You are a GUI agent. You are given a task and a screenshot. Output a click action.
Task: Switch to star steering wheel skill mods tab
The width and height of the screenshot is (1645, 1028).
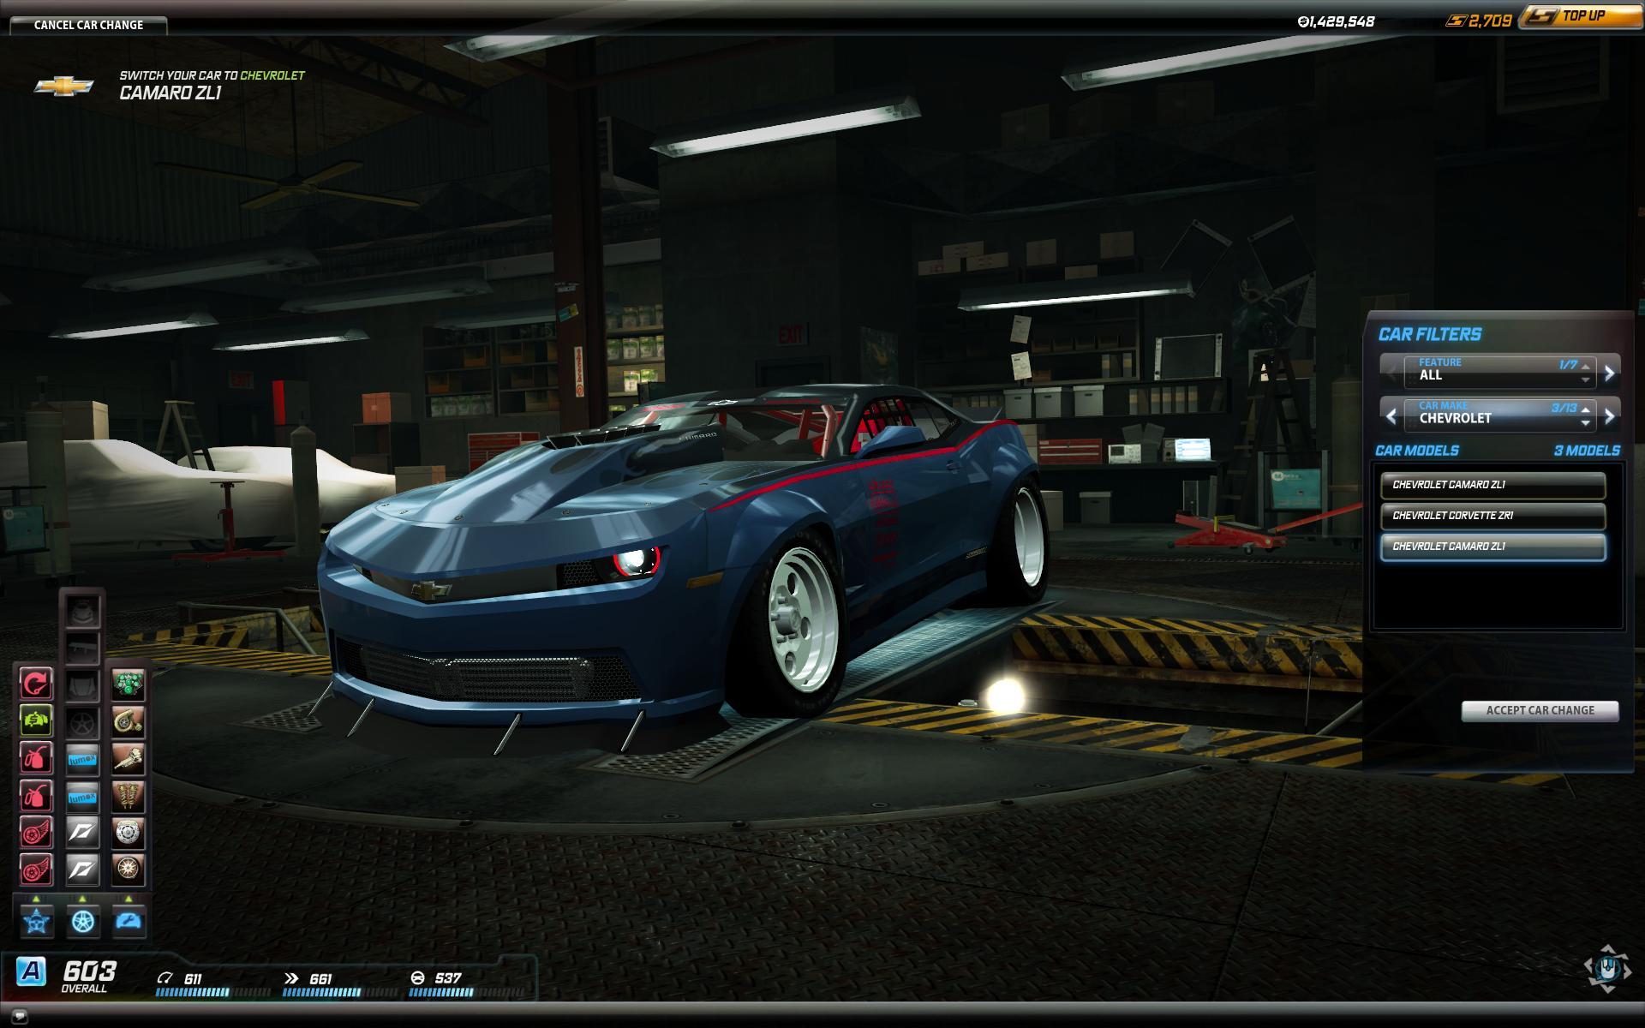pyautogui.click(x=37, y=921)
